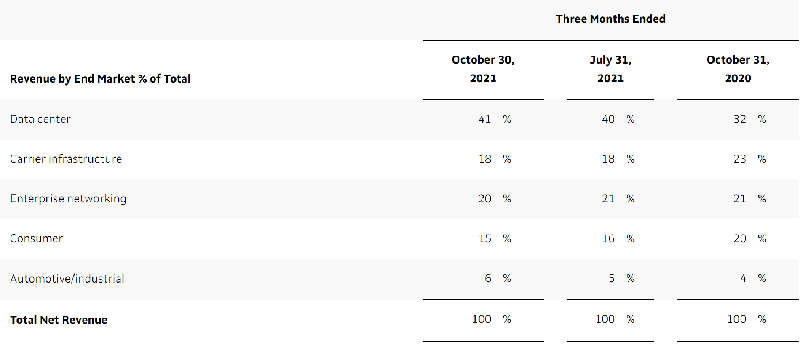Click the Consumer 16 value
This screenshot has width=803, height=345.
[608, 238]
